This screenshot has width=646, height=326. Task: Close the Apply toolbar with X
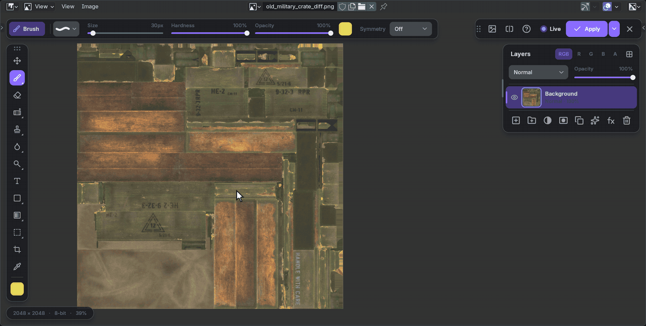[629, 29]
